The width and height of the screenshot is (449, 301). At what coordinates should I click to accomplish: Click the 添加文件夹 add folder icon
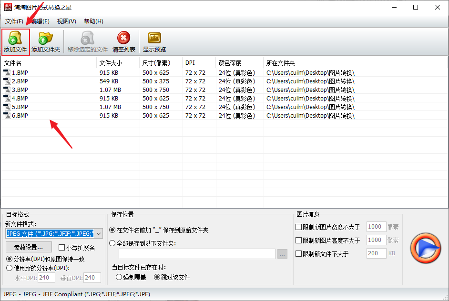(x=46, y=38)
